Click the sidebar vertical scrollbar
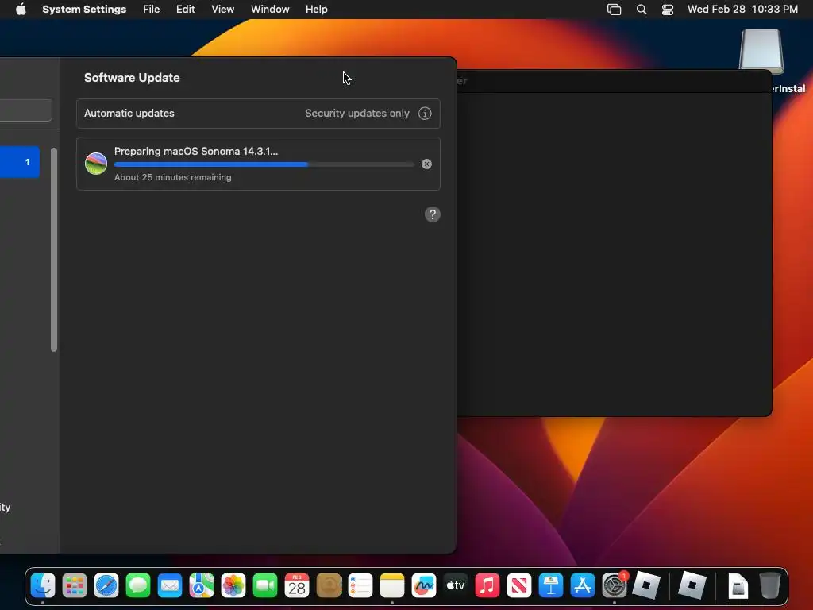Image resolution: width=813 pixels, height=610 pixels. pos(54,249)
